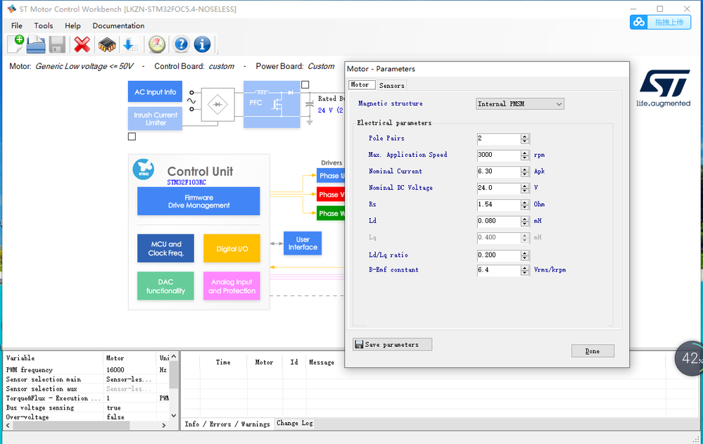
Task: Click the Save parameters button
Action: [x=392, y=345]
